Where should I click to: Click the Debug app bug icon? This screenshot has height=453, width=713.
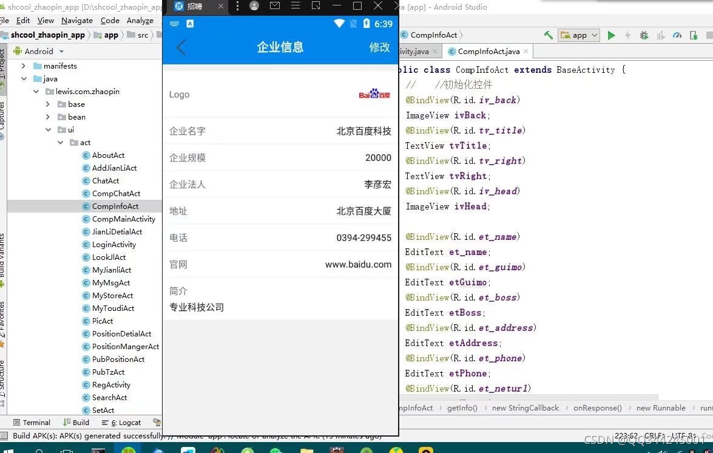pyautogui.click(x=644, y=35)
